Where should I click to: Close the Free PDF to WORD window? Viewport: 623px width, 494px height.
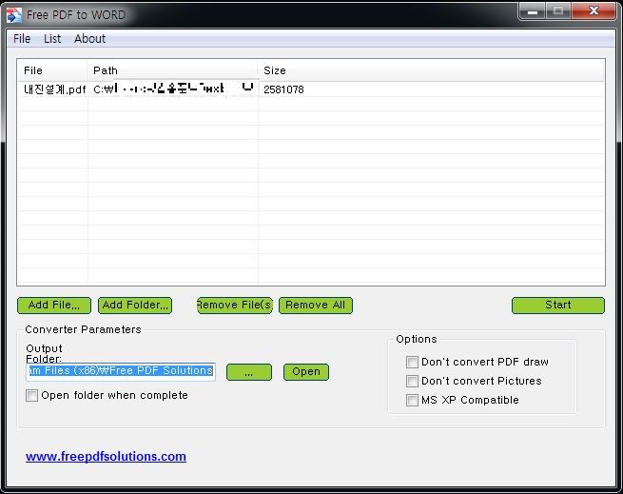click(x=594, y=11)
